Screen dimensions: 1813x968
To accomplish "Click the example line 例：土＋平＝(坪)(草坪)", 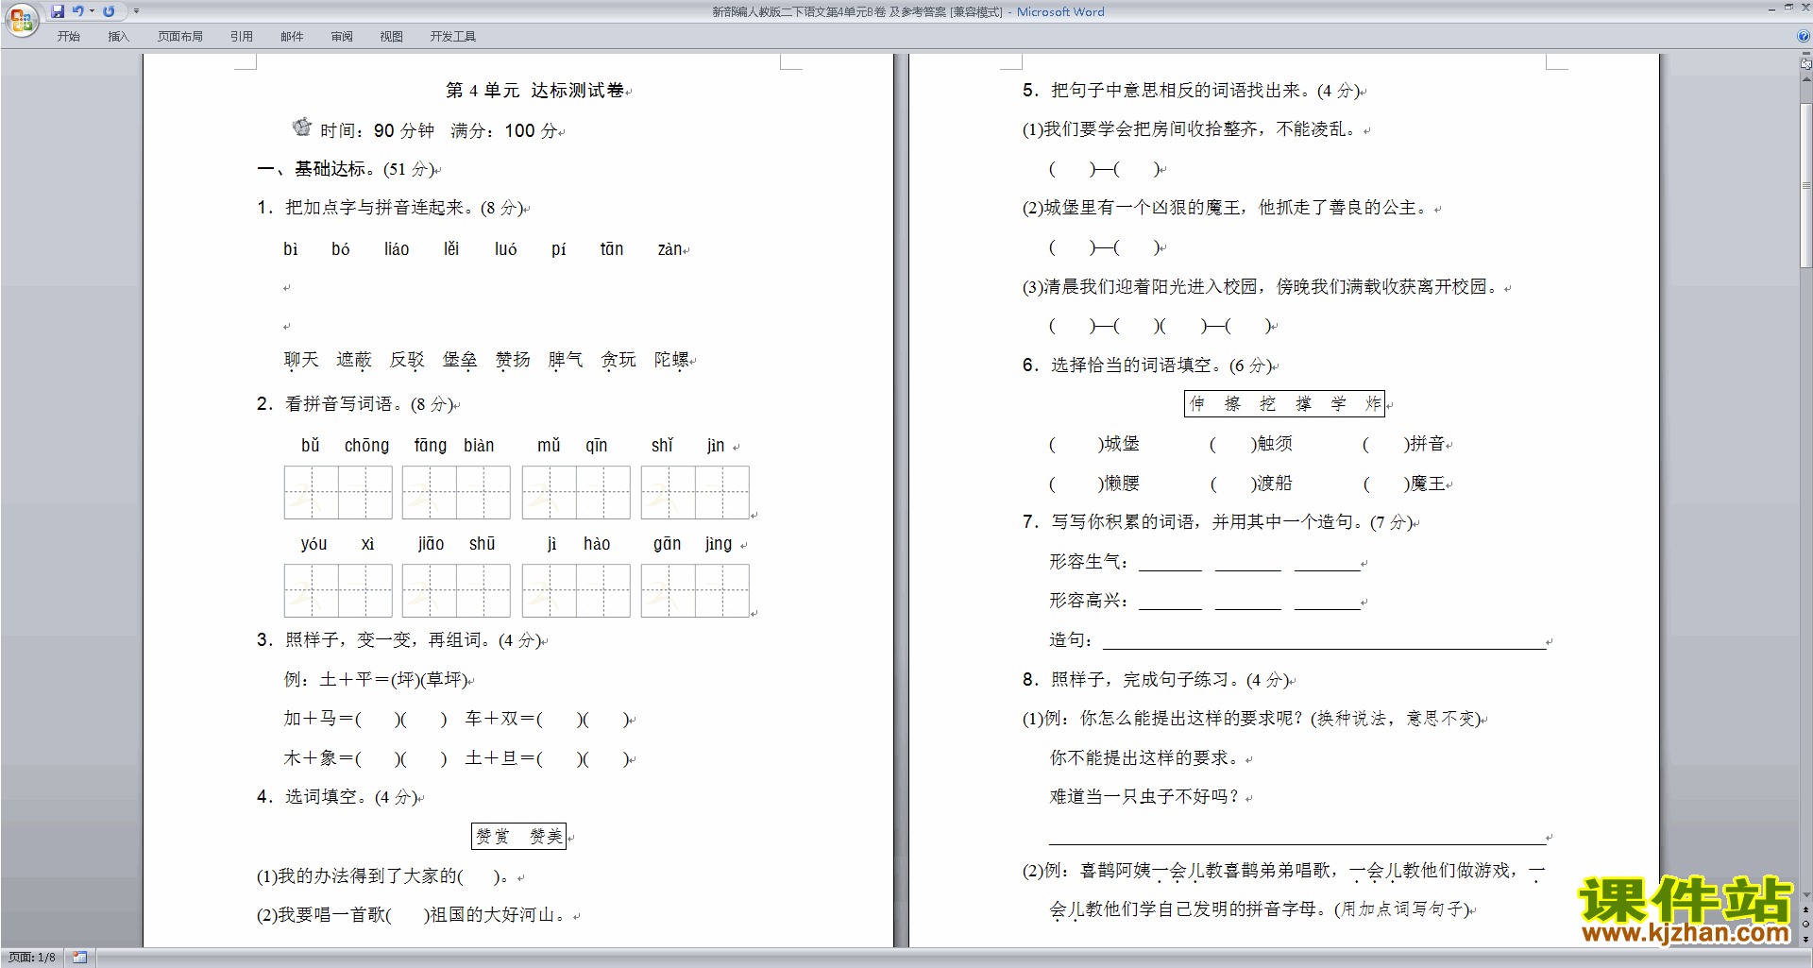I will pyautogui.click(x=376, y=680).
